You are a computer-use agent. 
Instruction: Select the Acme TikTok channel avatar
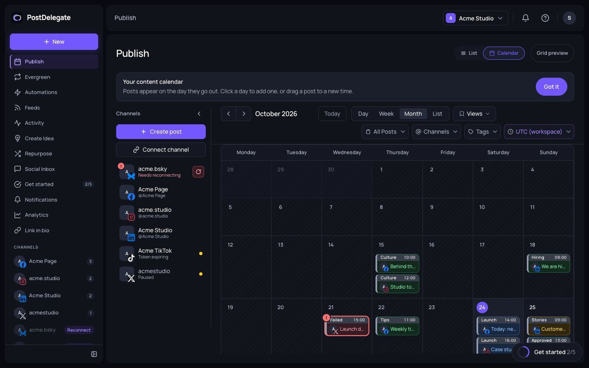point(127,254)
